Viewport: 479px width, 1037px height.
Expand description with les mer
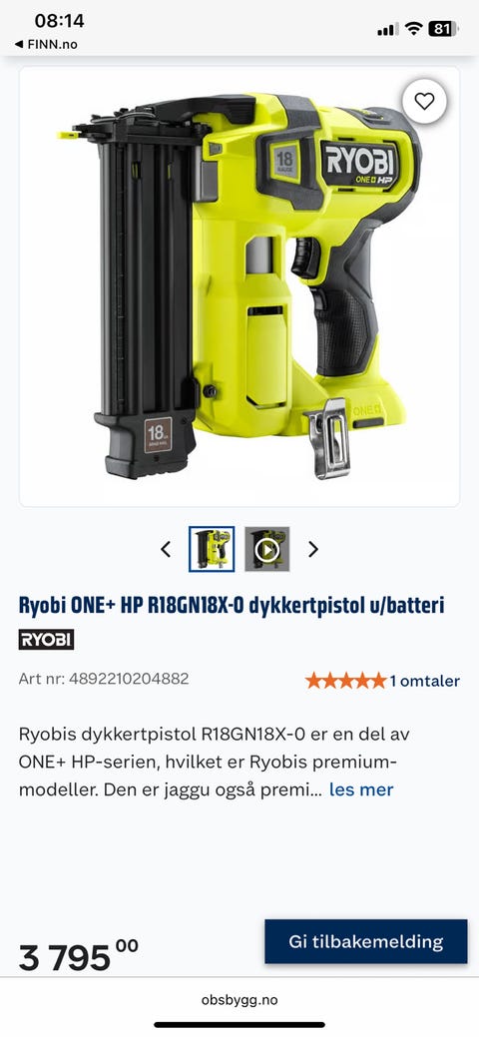click(361, 789)
